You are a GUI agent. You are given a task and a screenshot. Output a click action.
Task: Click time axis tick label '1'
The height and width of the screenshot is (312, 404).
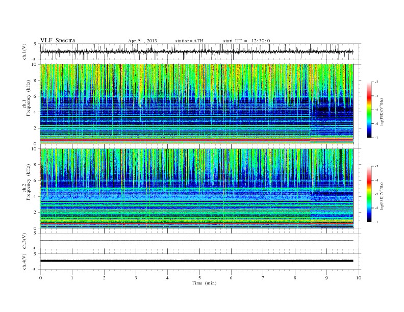[72, 278]
